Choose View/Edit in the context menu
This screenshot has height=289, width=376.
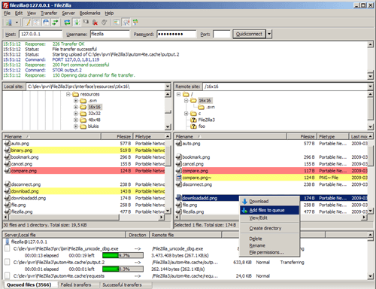[270, 218]
